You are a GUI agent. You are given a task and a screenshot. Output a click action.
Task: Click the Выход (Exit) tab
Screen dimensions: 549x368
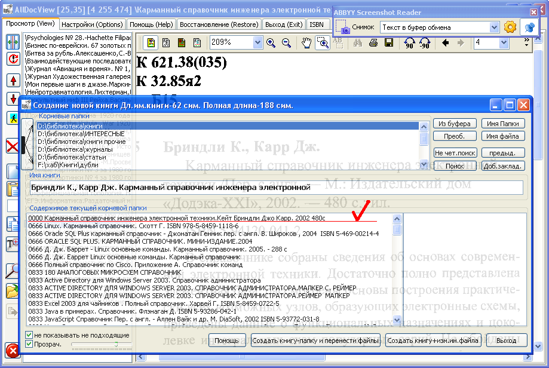(x=284, y=24)
